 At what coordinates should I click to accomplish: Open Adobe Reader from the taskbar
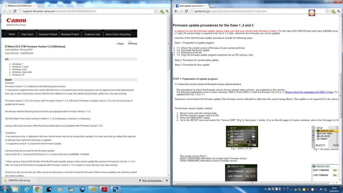pyautogui.click(x=105, y=189)
